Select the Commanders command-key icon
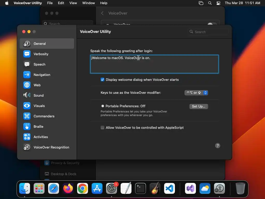Image resolution: width=265 pixels, height=199 pixels. click(x=27, y=116)
